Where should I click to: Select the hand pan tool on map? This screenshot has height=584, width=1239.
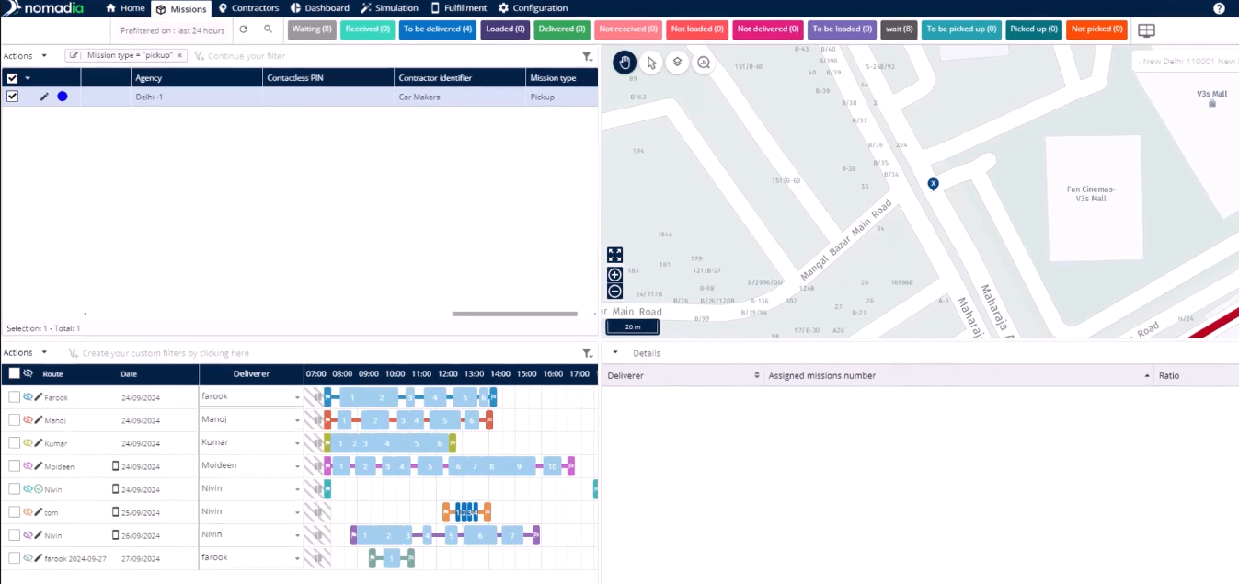[625, 63]
